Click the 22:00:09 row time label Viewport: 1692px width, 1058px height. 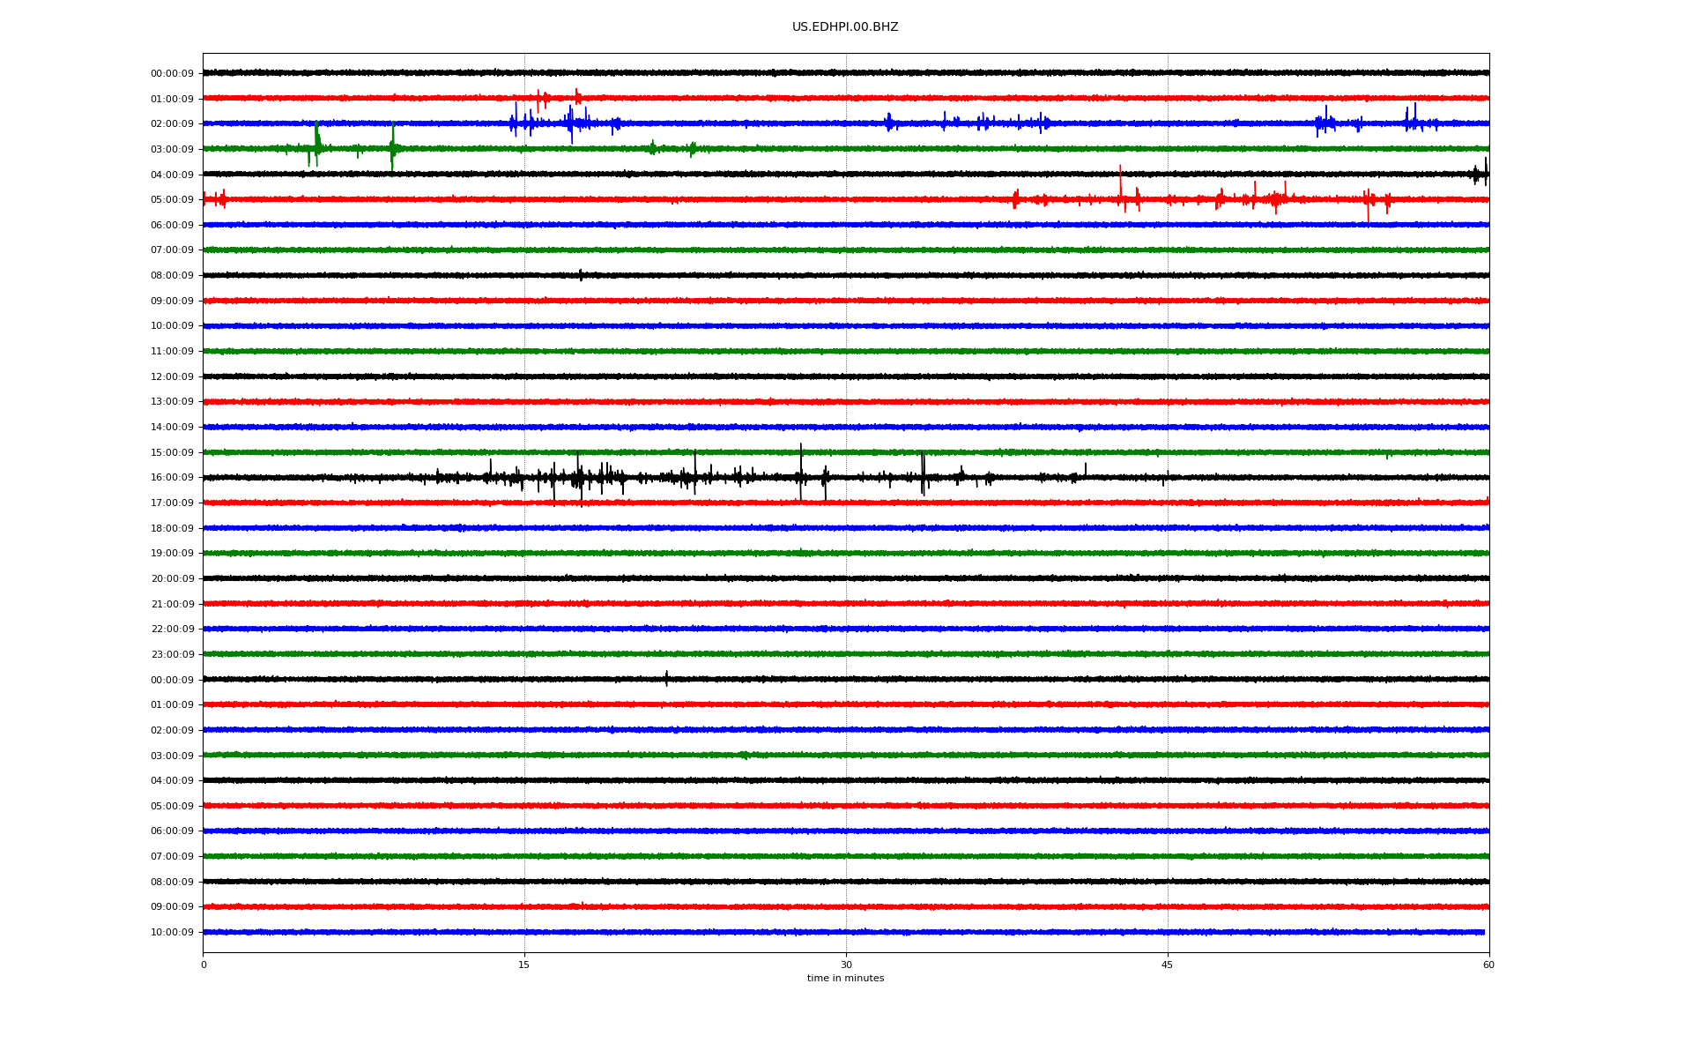[172, 630]
